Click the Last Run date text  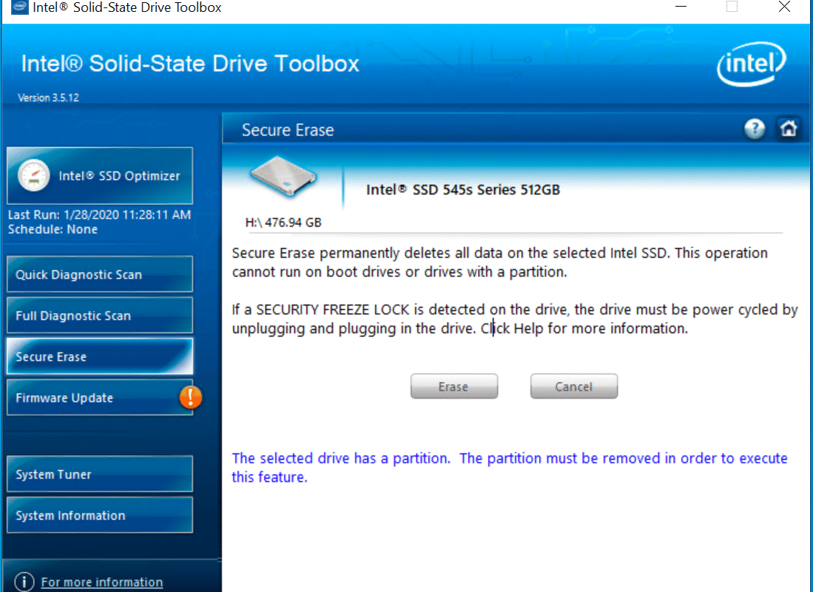pyautogui.click(x=100, y=215)
